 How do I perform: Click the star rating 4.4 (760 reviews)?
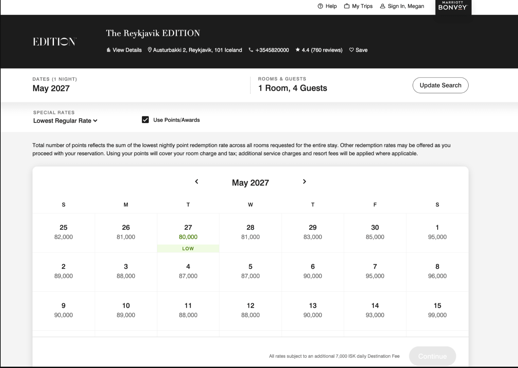tap(319, 50)
